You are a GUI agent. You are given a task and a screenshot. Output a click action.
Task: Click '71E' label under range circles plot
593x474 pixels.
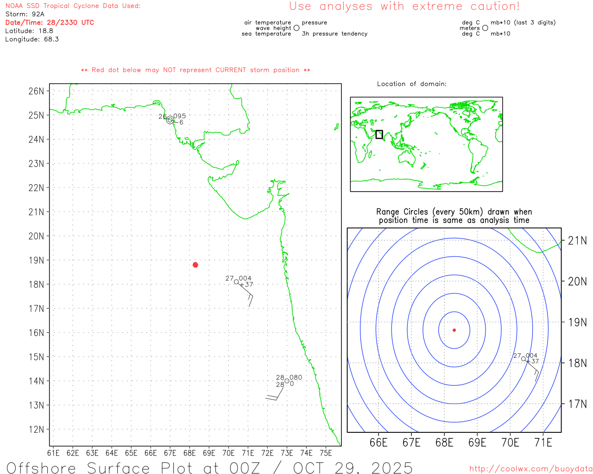pyautogui.click(x=543, y=443)
